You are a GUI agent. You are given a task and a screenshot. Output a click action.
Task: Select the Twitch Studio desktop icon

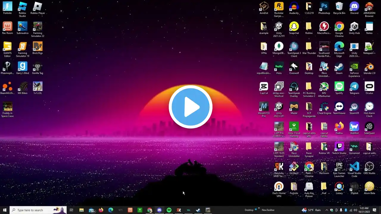pyautogui.click(x=339, y=148)
